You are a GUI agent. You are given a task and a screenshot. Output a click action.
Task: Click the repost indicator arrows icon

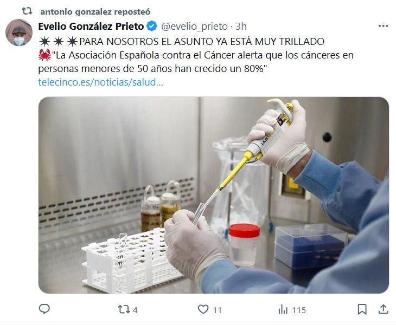point(27,11)
